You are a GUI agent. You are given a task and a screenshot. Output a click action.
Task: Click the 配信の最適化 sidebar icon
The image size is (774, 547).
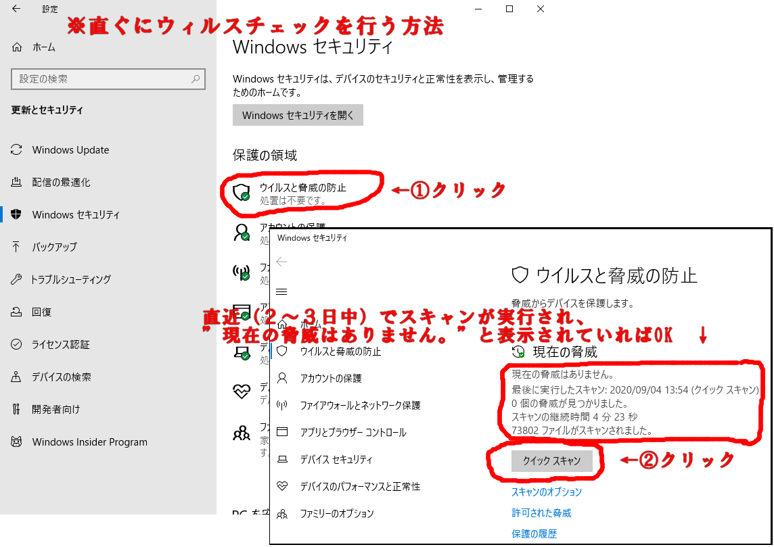pyautogui.click(x=16, y=183)
